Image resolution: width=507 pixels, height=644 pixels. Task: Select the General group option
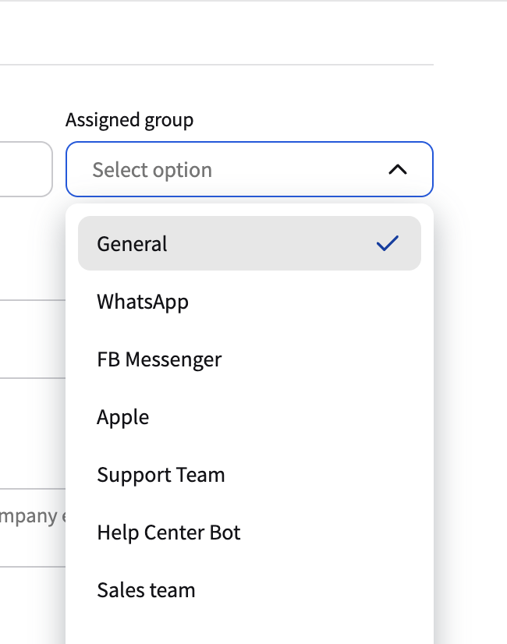(x=133, y=244)
